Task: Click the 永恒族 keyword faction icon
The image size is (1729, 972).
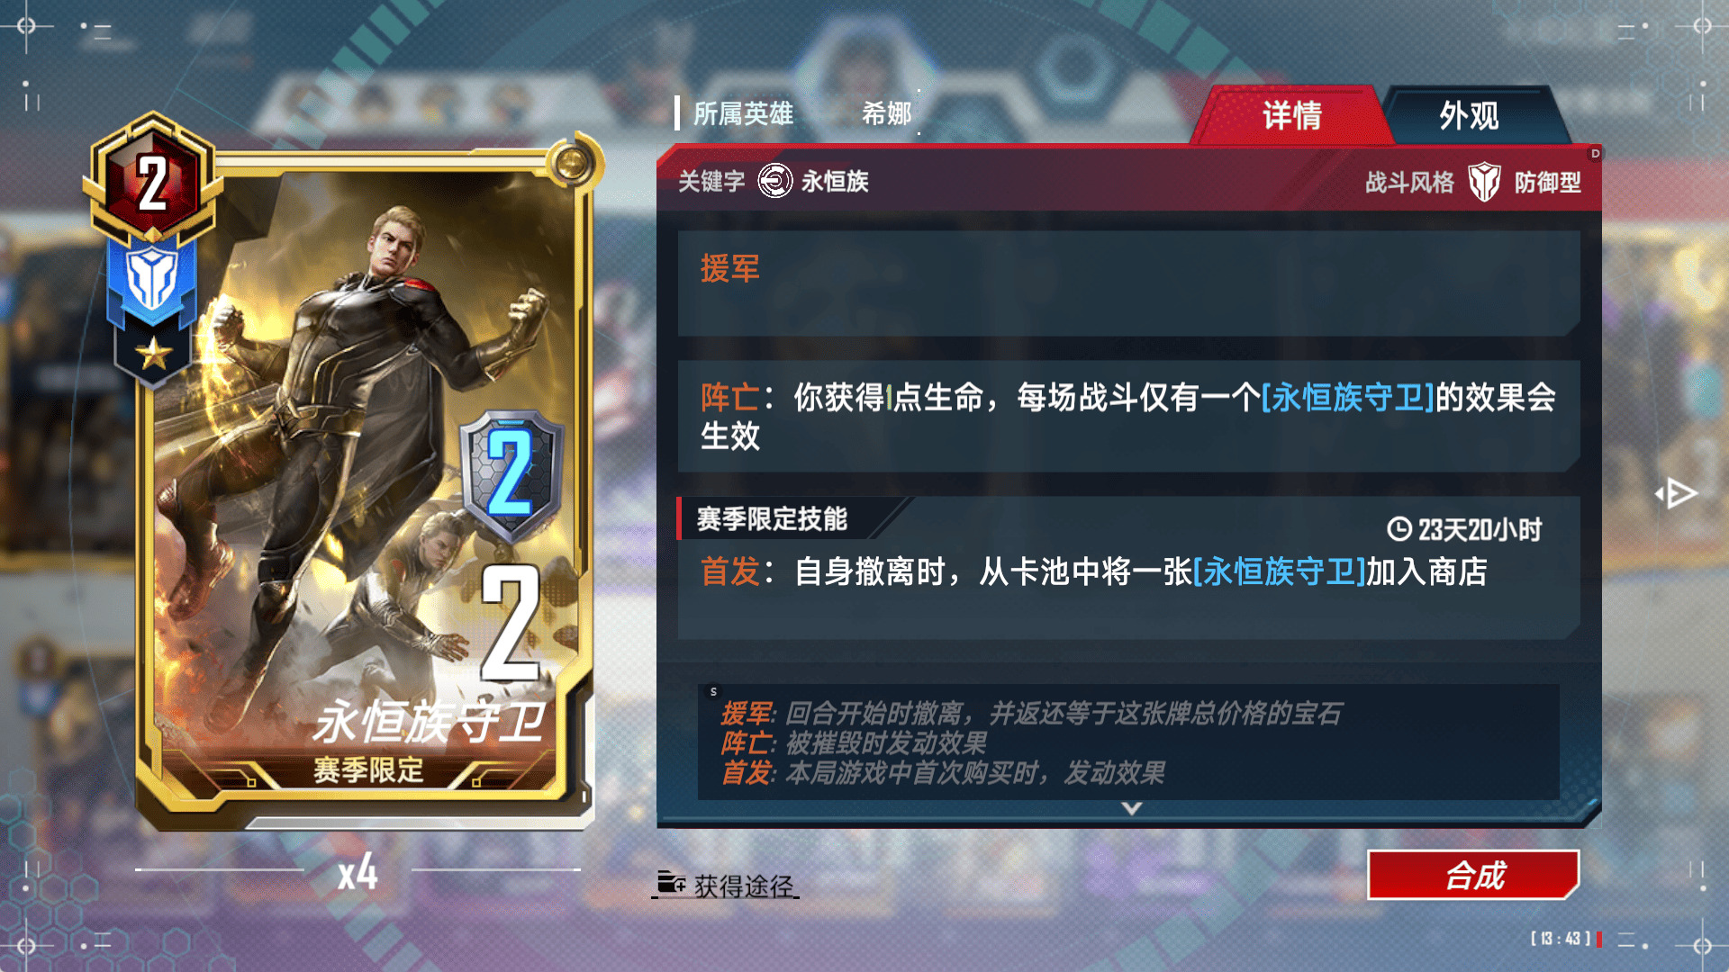Action: (774, 181)
